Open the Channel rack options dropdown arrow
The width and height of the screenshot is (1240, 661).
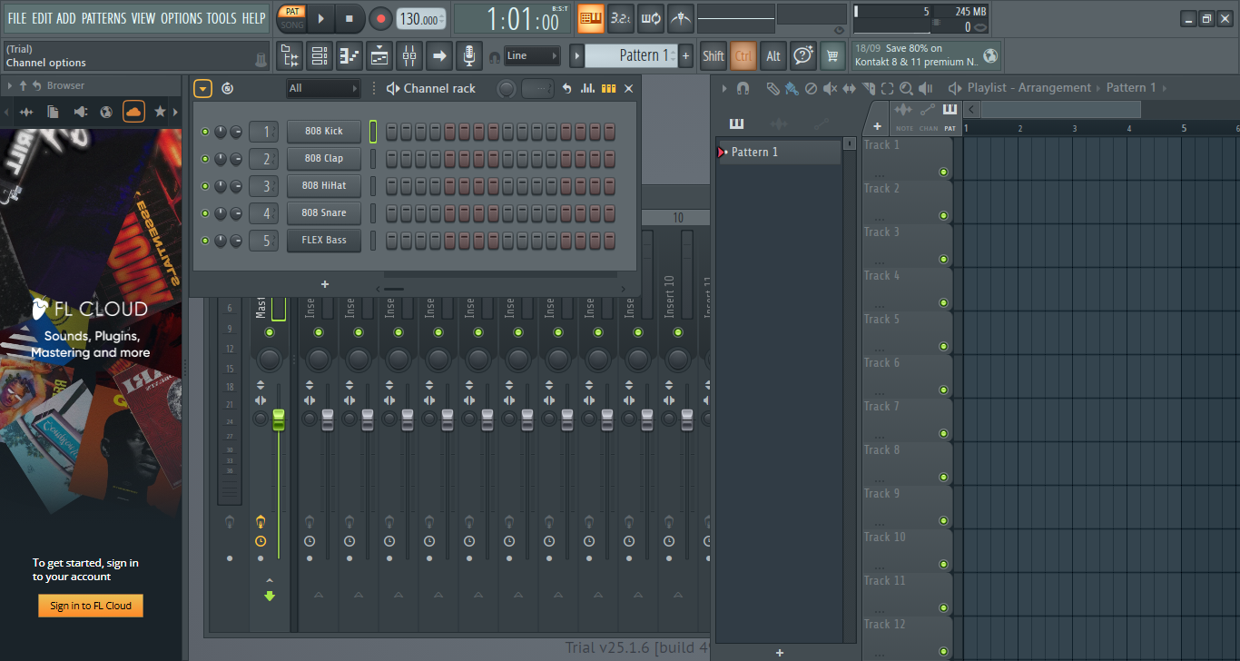(202, 88)
